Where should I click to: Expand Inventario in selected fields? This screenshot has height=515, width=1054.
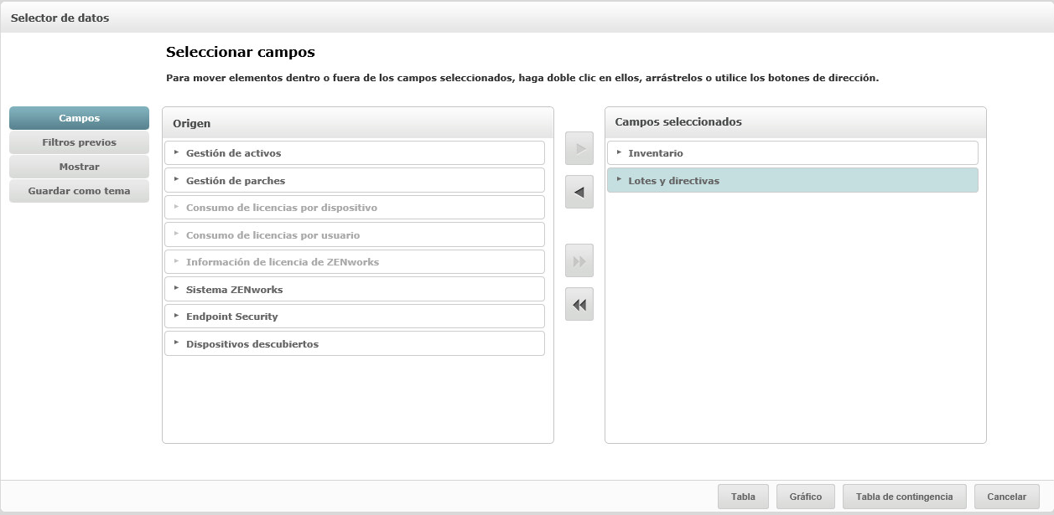[x=619, y=153]
